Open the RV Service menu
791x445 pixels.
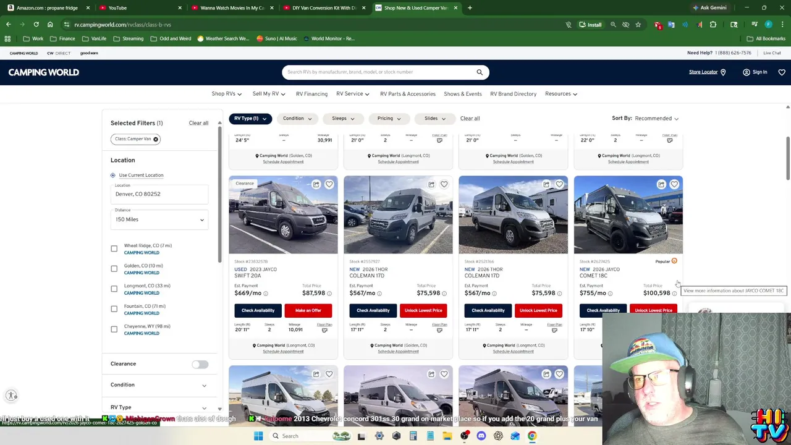(352, 94)
